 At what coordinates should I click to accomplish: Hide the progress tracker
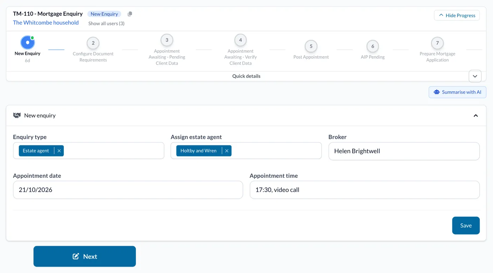(x=457, y=15)
